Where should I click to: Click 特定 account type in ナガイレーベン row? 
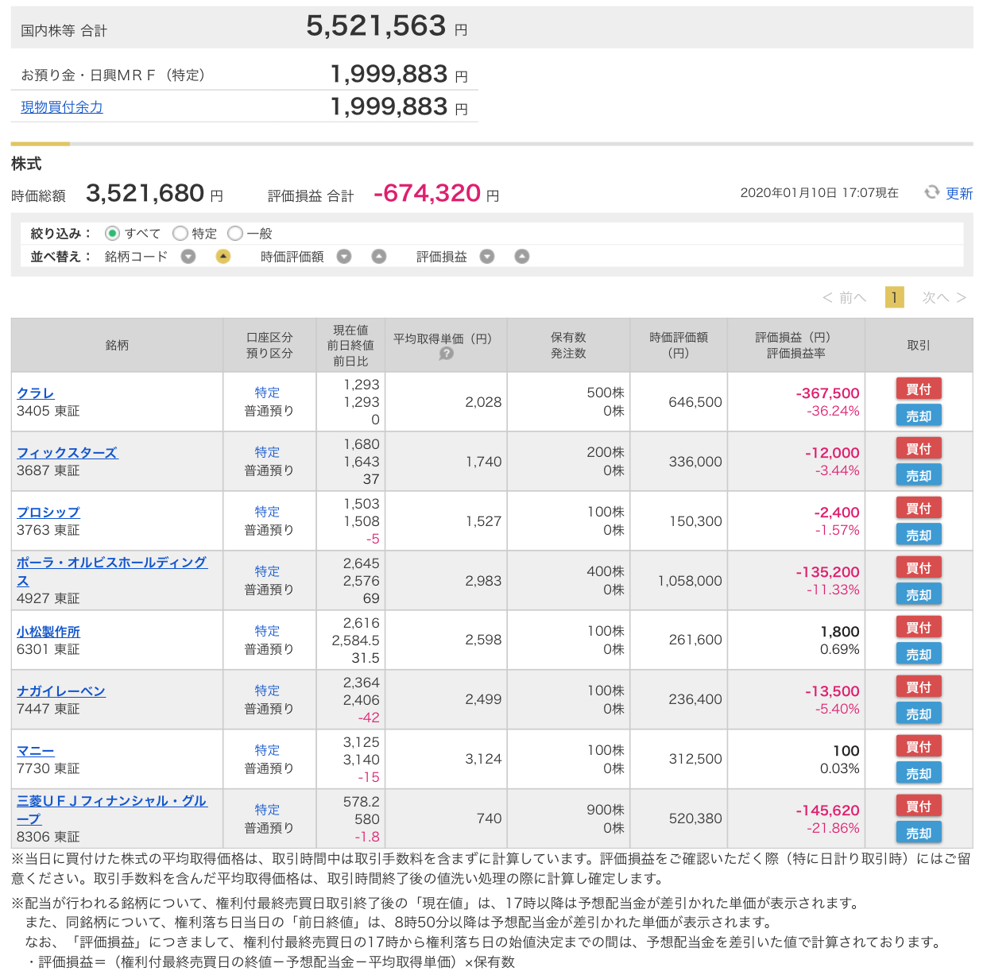point(268,691)
